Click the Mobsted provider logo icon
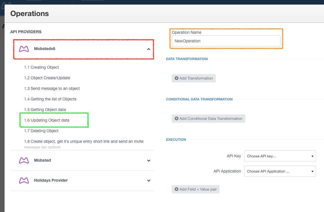324x212 pixels. 24,160
